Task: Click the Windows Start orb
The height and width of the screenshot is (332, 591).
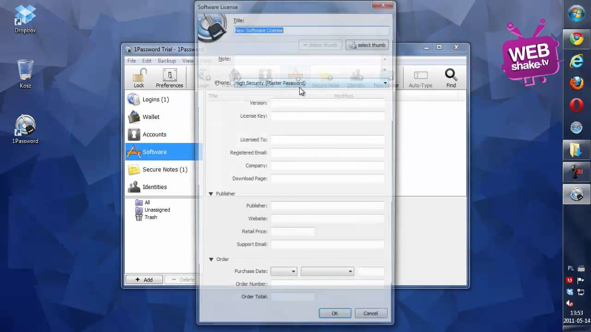Action: pos(577,14)
